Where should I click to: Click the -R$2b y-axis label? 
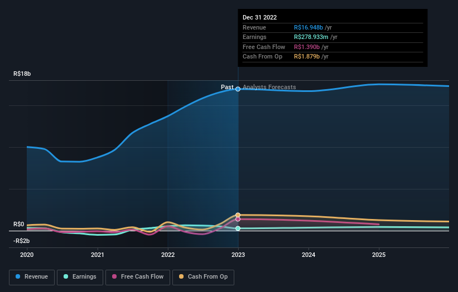[21, 241]
